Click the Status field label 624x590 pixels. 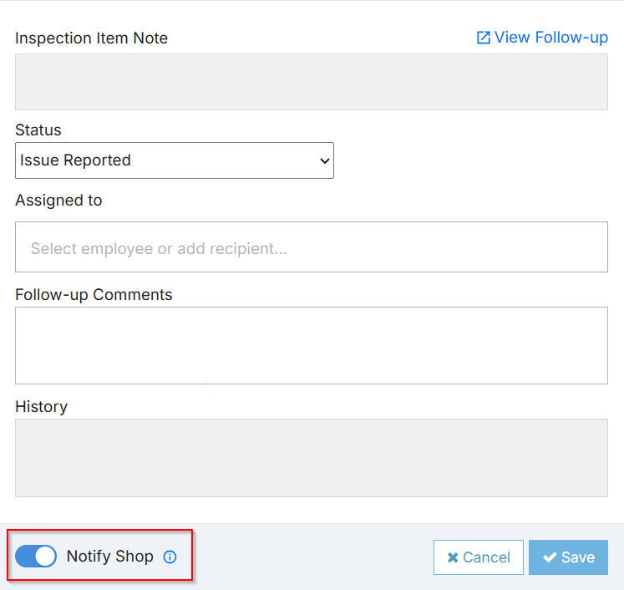tap(38, 130)
